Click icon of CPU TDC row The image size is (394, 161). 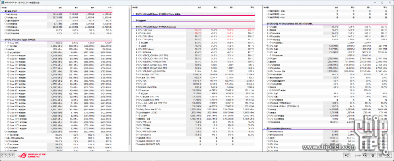[x=136, y=80]
